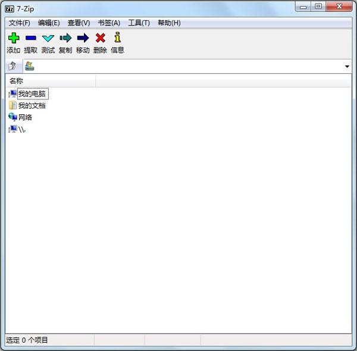The image size is (357, 351).
Task: Open the 书签(A) bookmarks menu
Action: 109,23
